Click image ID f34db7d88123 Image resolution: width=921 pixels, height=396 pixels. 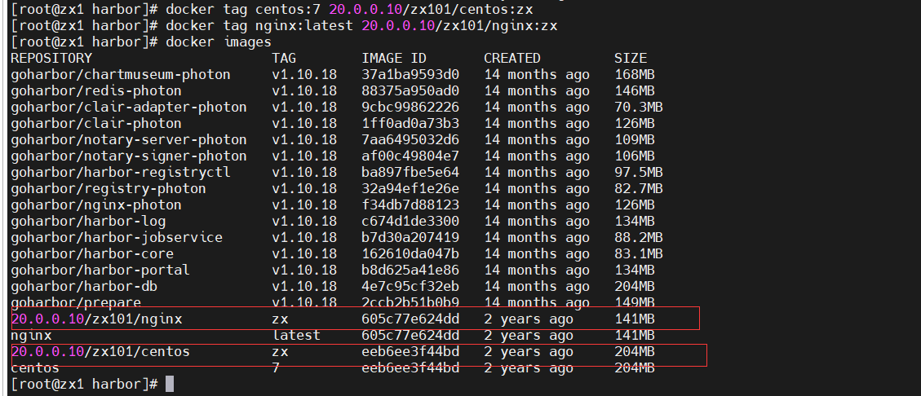pyautogui.click(x=410, y=205)
